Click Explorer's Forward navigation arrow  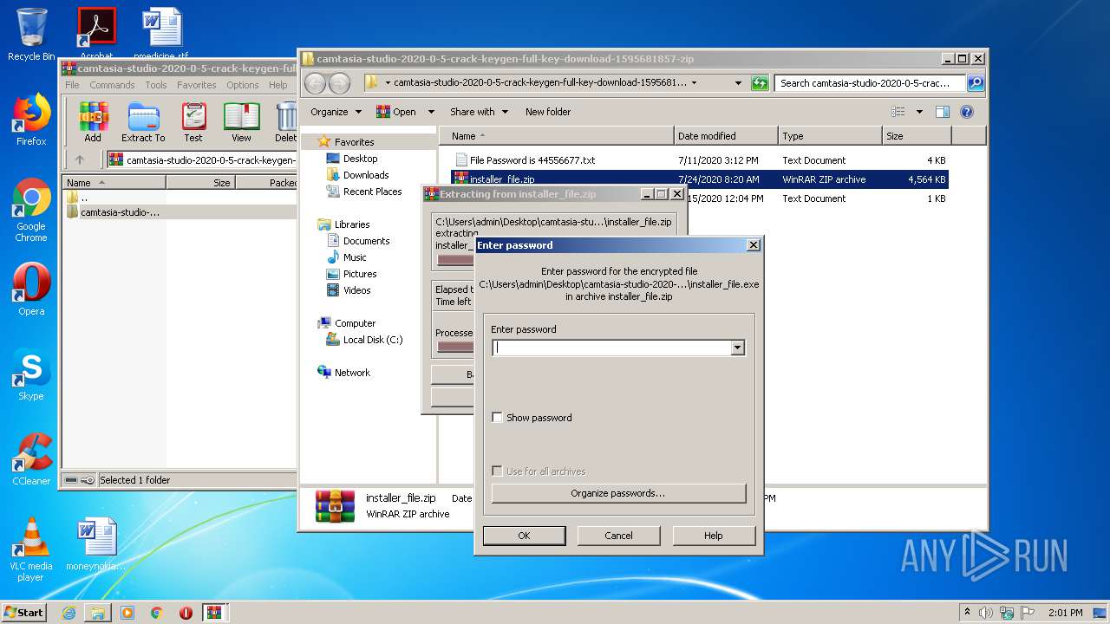point(340,83)
